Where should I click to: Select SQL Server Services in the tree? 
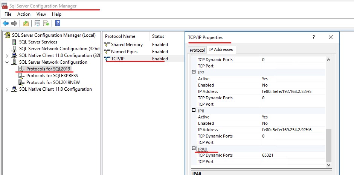(x=38, y=42)
